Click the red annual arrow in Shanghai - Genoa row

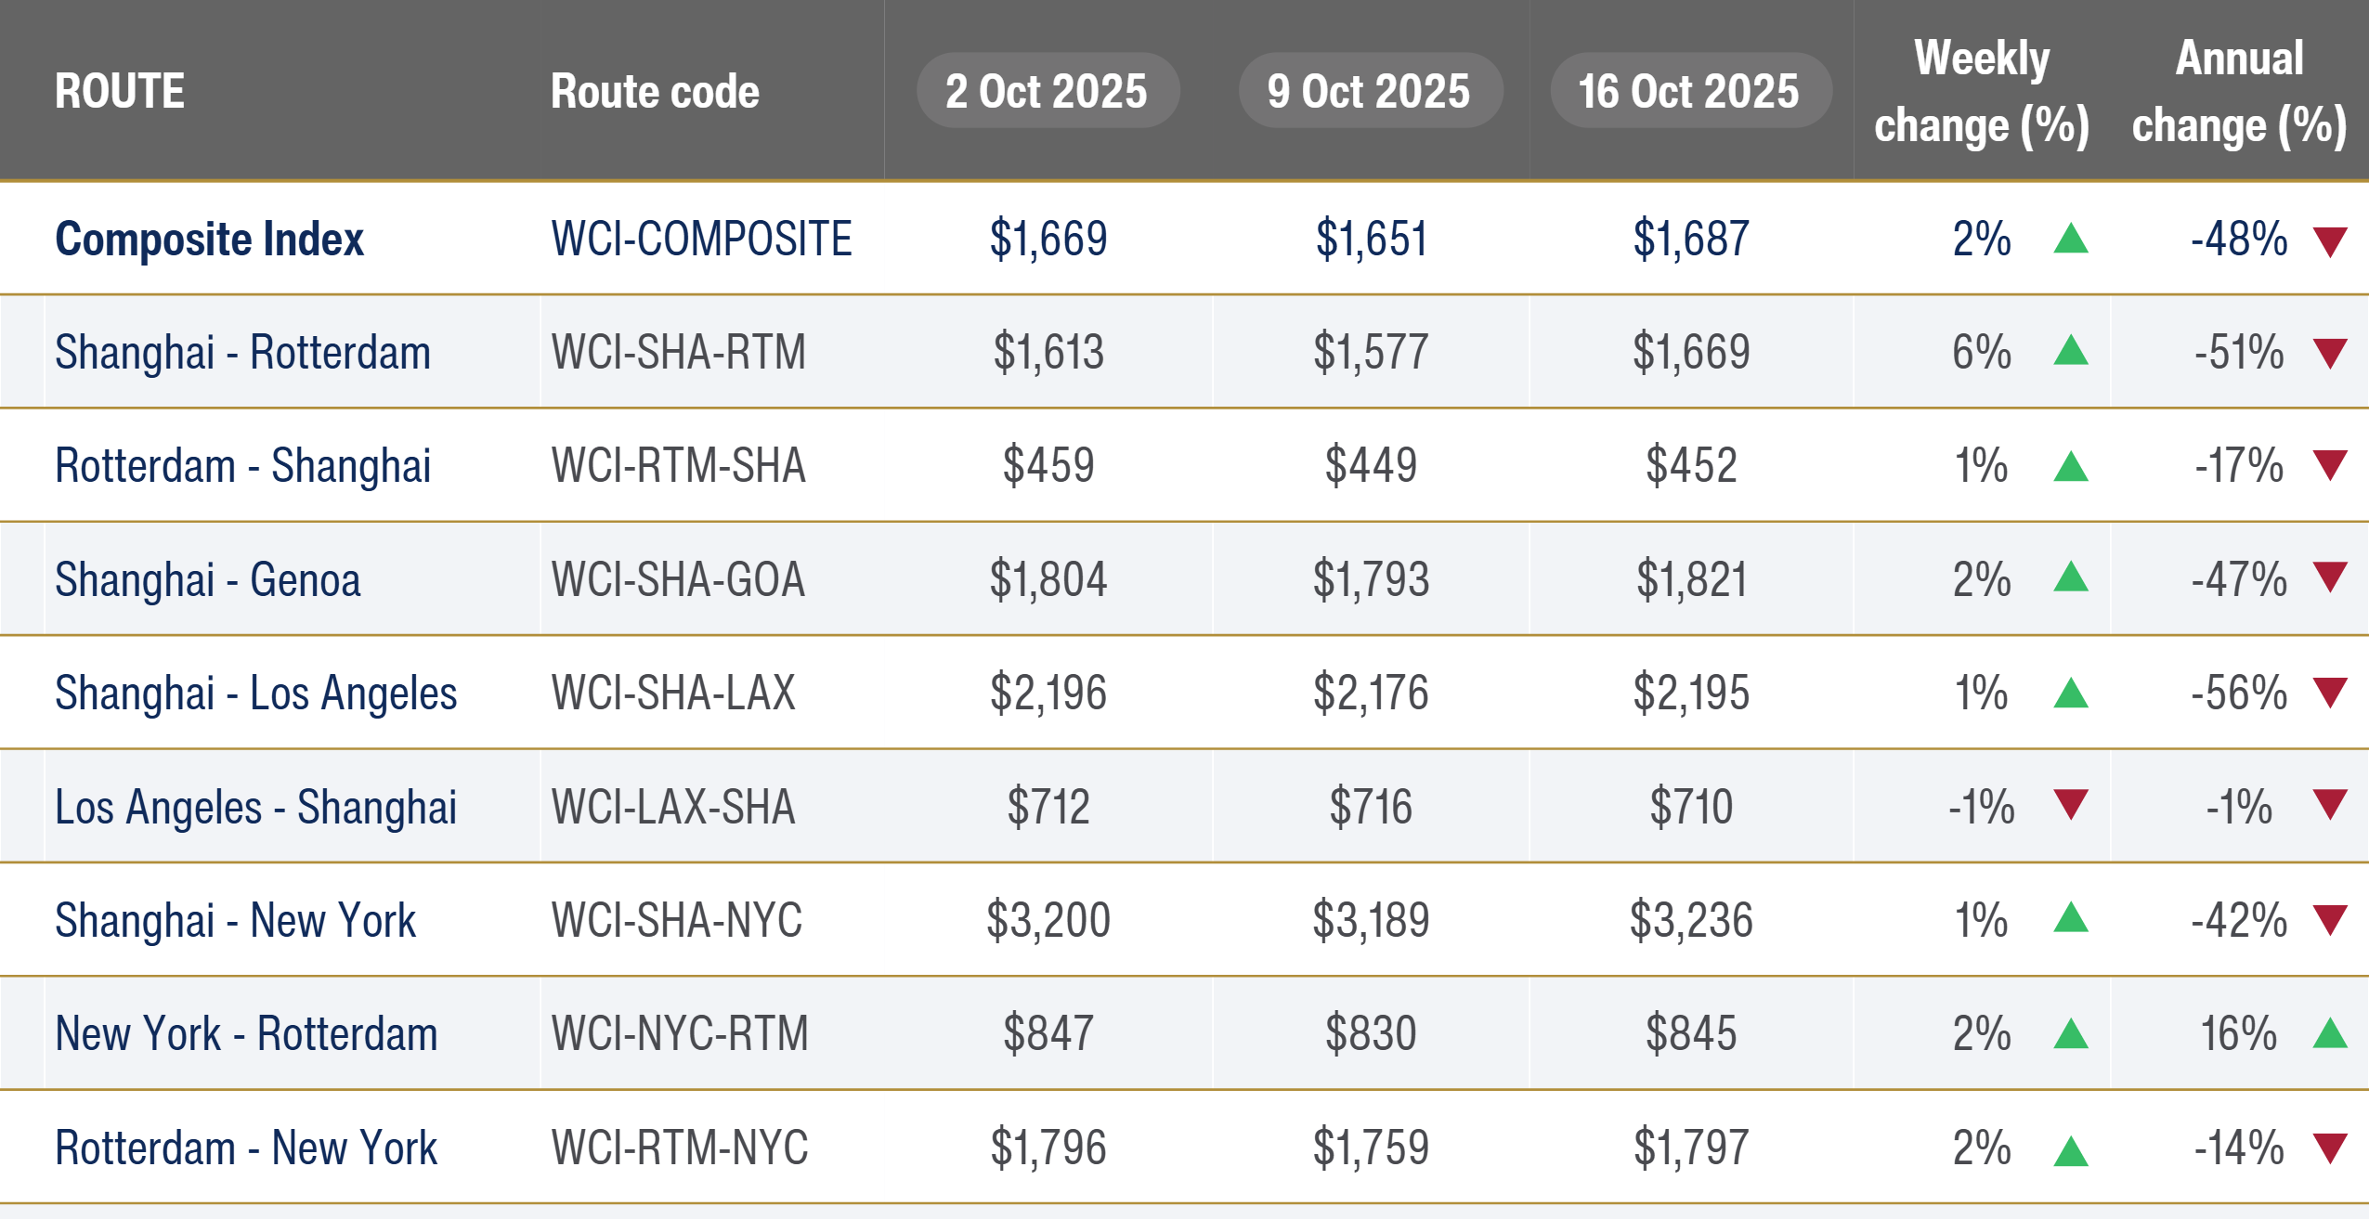(2330, 577)
